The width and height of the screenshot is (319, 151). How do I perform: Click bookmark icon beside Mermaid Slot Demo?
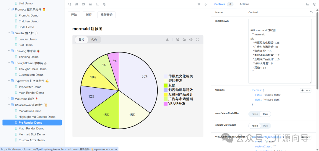click(16, 134)
